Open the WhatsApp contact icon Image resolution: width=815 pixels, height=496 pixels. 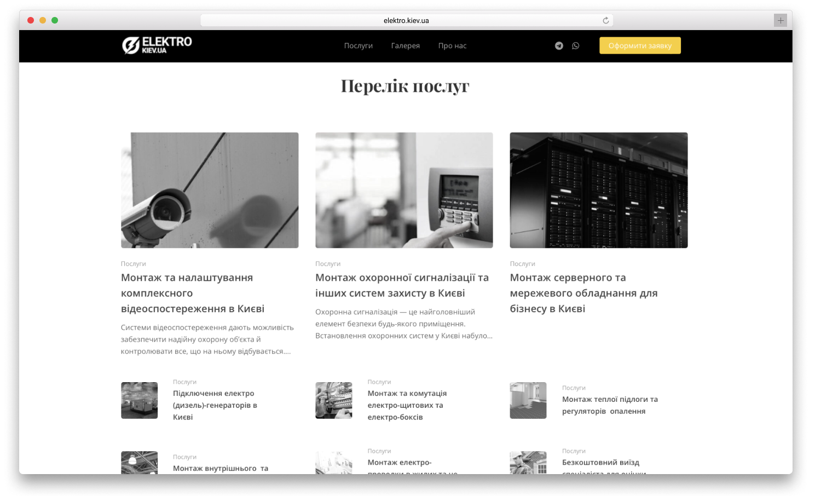(575, 46)
